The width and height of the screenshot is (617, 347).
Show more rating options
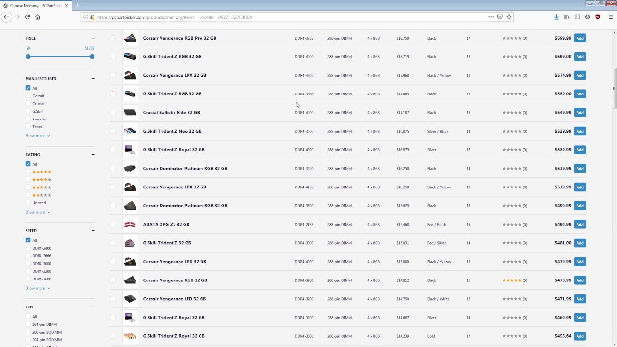pos(38,212)
